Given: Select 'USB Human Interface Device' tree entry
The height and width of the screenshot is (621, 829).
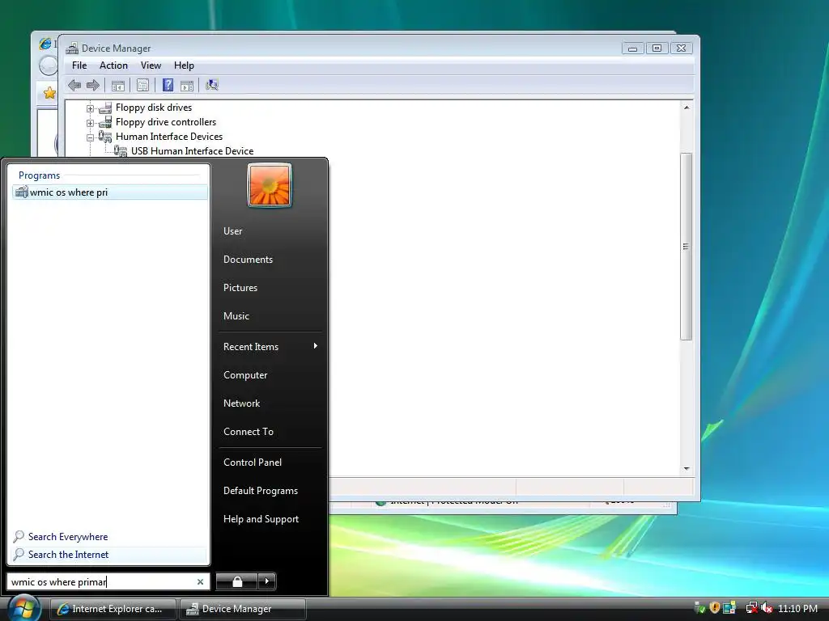Looking at the screenshot, I should (193, 151).
